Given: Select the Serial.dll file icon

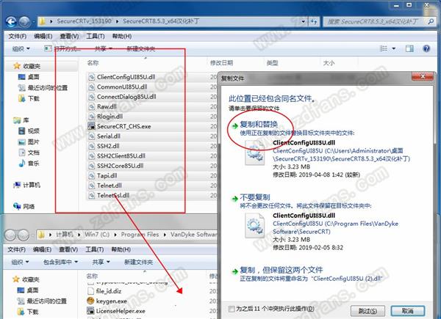Looking at the screenshot, I should (x=91, y=136).
